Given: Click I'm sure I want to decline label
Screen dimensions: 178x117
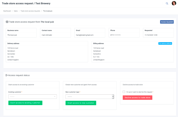Looking at the screenshot, I should pyautogui.click(x=139, y=92).
